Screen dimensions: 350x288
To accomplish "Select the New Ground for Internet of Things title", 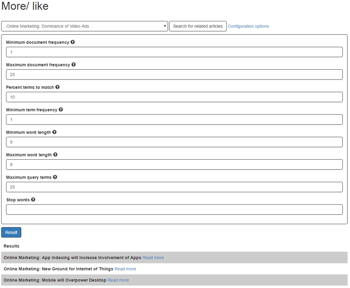I will coord(58,269).
